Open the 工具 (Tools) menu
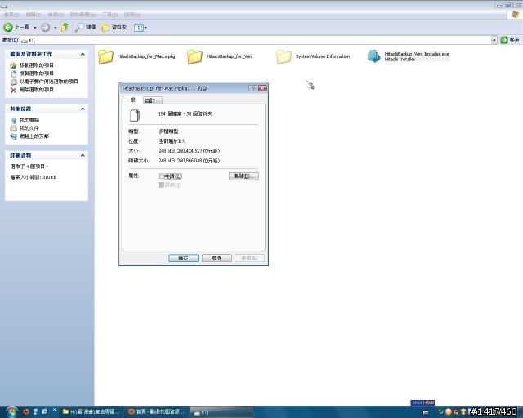The width and height of the screenshot is (523, 418). pos(110,15)
